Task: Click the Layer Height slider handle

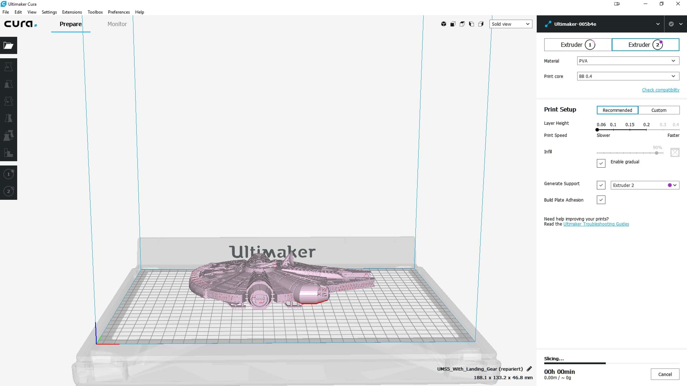Action: click(597, 130)
